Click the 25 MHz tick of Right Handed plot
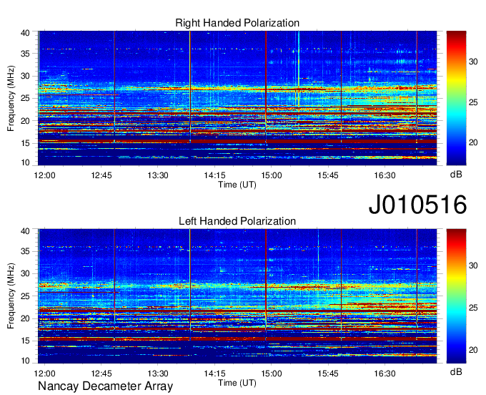This screenshot has width=486, height=395. click(x=25, y=98)
